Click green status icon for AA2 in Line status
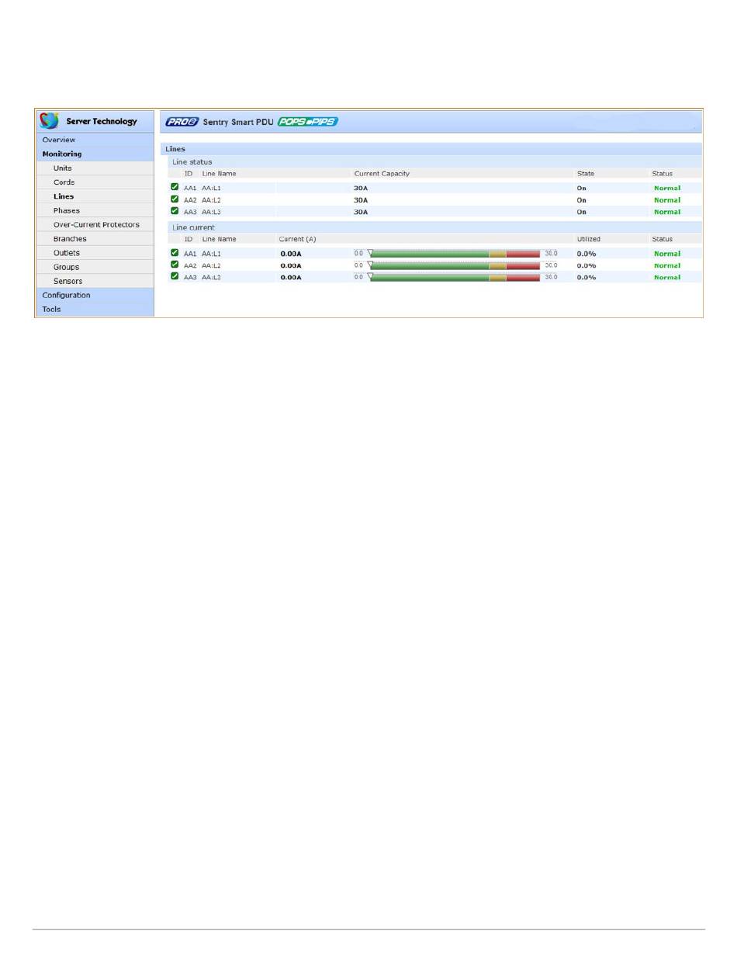The image size is (737, 973). 175,199
